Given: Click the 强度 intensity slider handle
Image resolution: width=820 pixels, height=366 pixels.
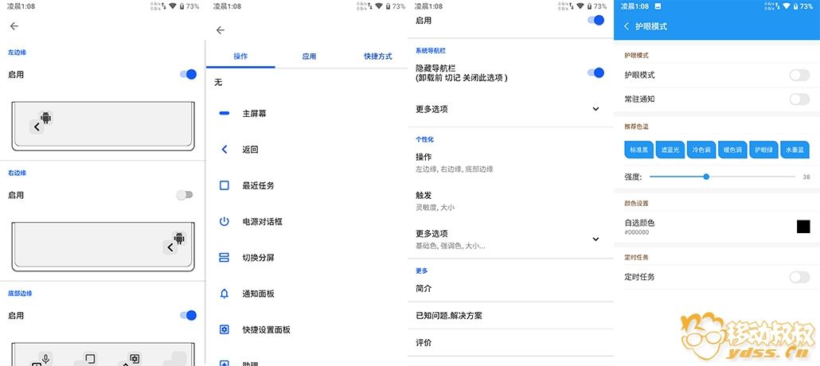Looking at the screenshot, I should (706, 177).
